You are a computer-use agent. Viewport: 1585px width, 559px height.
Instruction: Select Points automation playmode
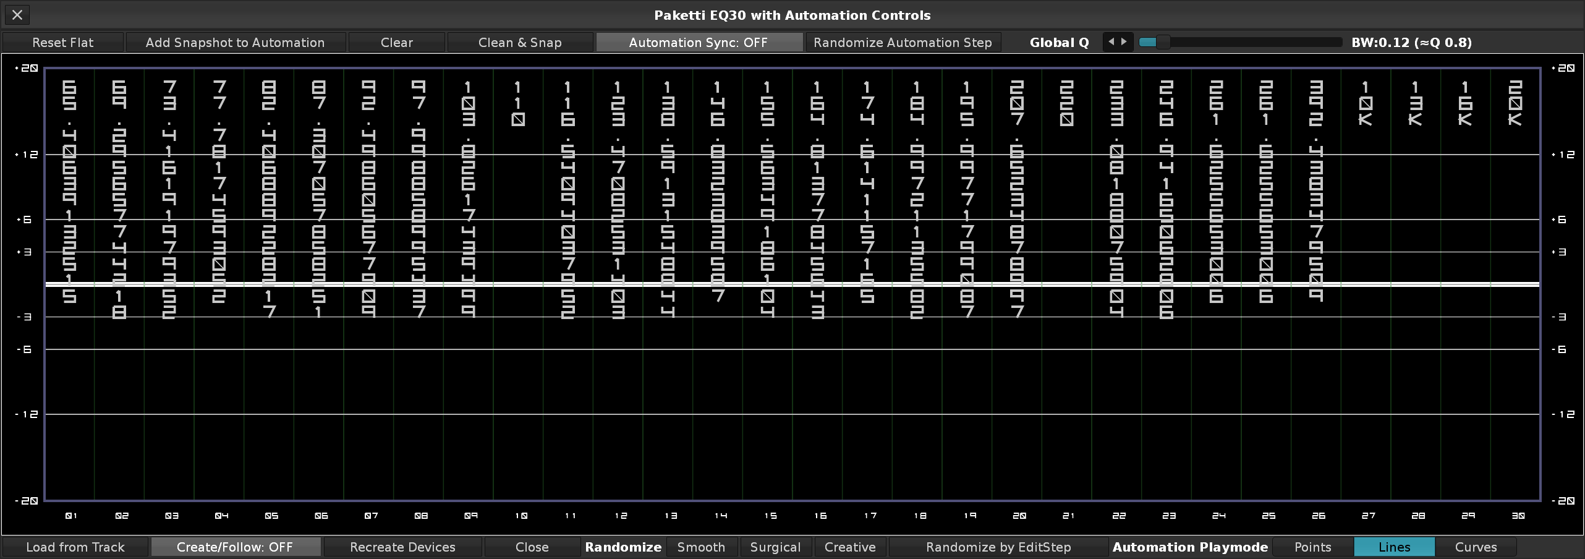pyautogui.click(x=1313, y=547)
